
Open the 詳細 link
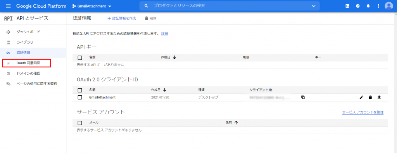164,33
